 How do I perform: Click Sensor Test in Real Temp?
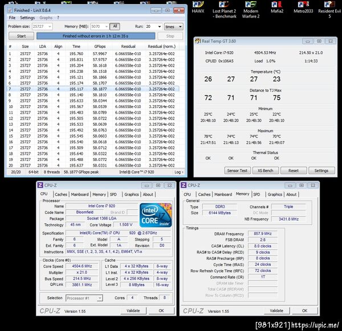237,171
